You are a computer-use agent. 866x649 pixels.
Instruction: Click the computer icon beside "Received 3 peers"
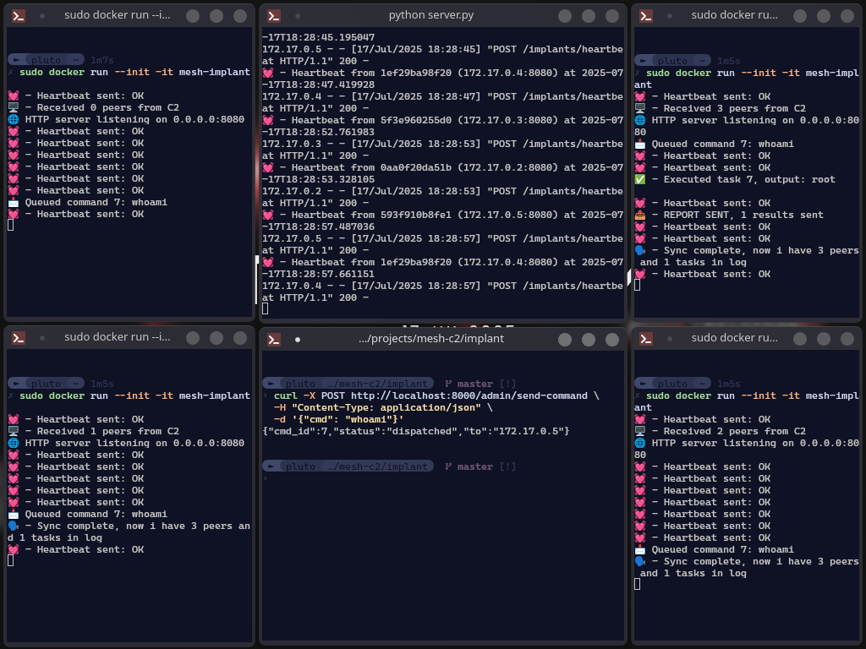click(640, 108)
